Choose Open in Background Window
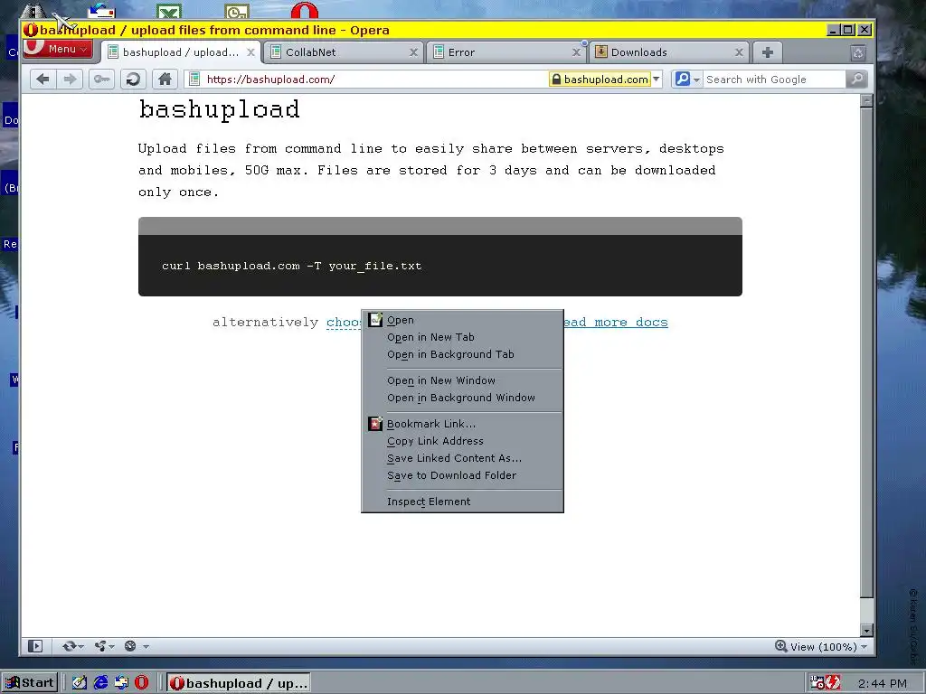The width and height of the screenshot is (926, 694). pos(462,398)
